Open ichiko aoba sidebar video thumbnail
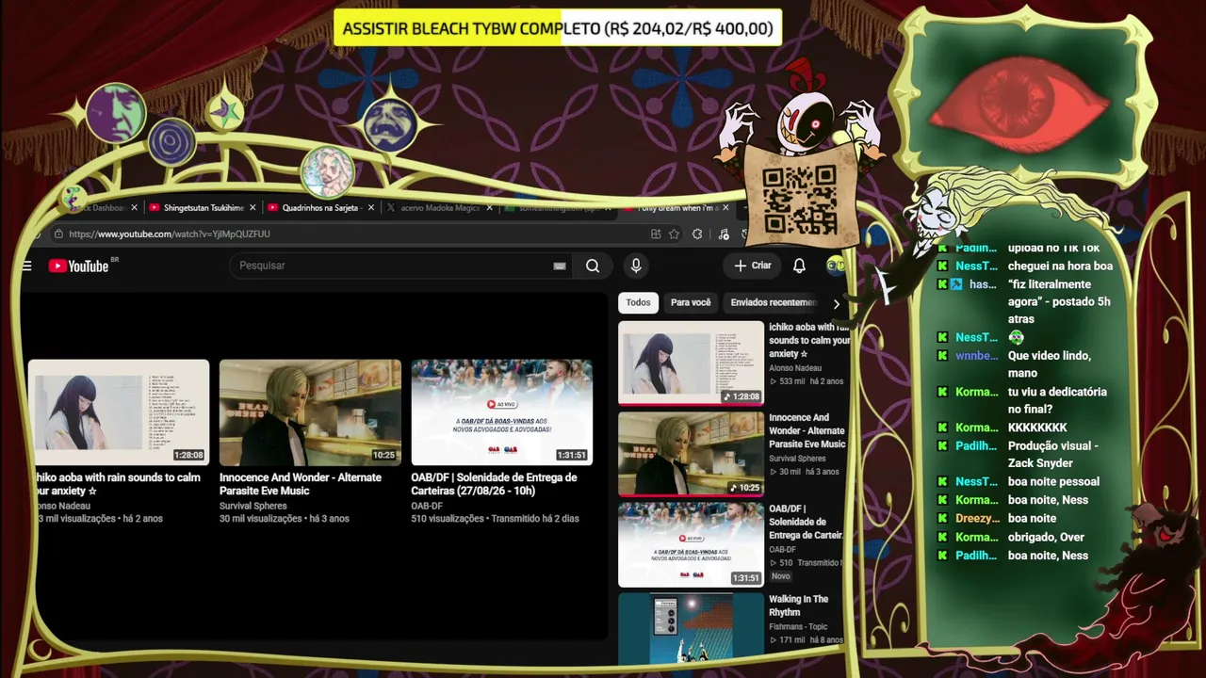Image resolution: width=1206 pixels, height=678 pixels. [x=691, y=363]
